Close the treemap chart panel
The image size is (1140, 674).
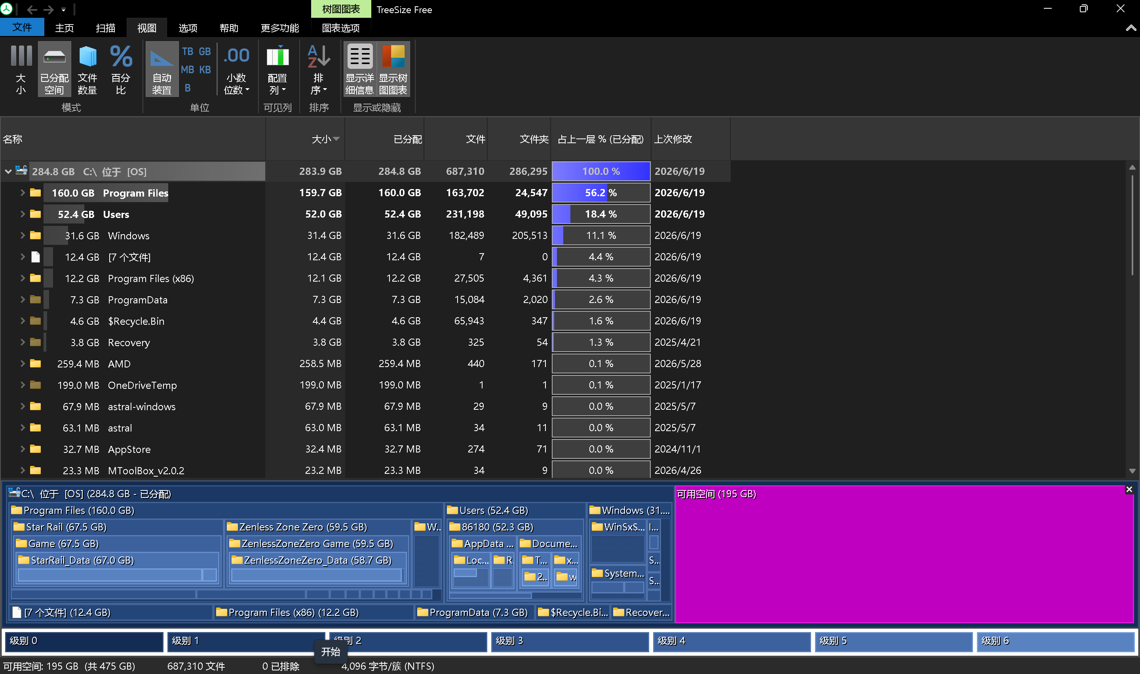(x=1129, y=490)
